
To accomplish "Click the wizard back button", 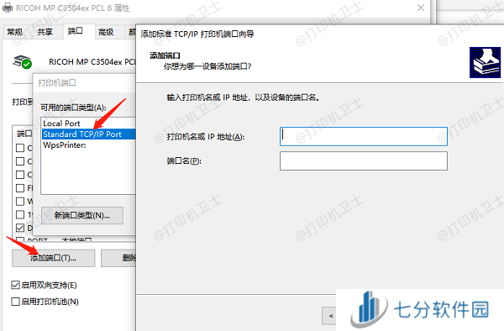I will pyautogui.click(x=329, y=316).
